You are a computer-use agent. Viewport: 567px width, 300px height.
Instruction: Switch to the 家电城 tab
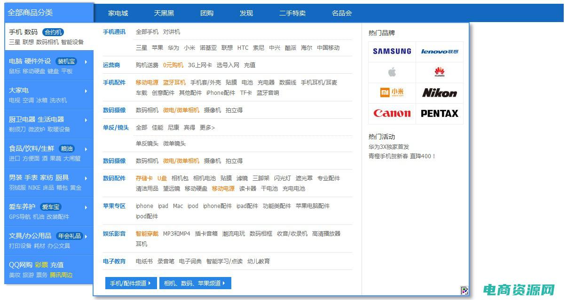click(118, 13)
